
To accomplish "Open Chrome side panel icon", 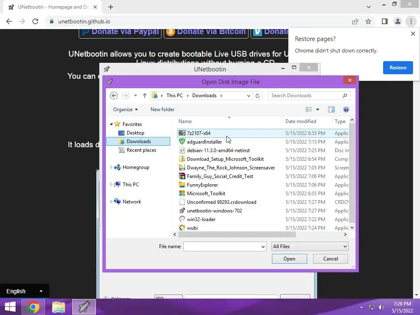I will (385, 21).
